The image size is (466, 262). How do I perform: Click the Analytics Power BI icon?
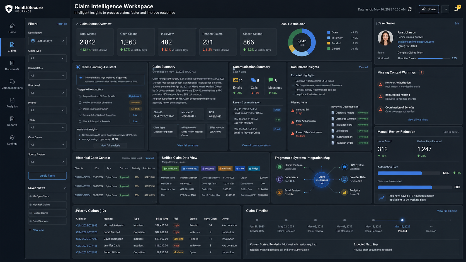click(x=344, y=192)
